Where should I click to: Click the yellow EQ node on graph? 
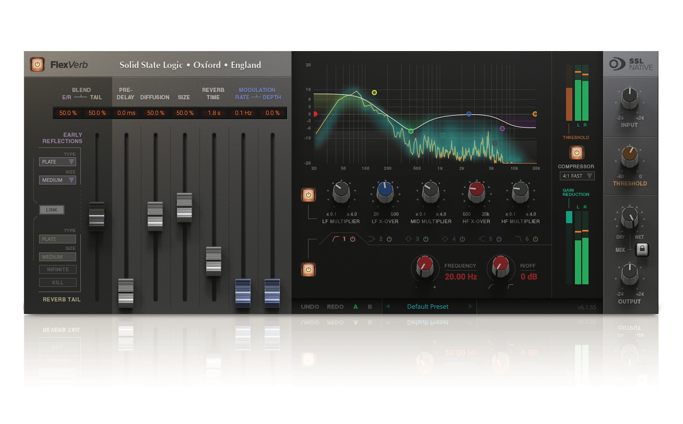374,93
